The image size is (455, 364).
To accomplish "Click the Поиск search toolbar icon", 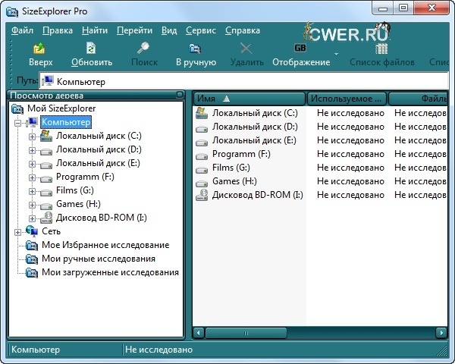I will coord(144,49).
